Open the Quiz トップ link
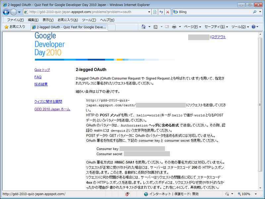The height and width of the screenshot is (199, 265). point(42,70)
